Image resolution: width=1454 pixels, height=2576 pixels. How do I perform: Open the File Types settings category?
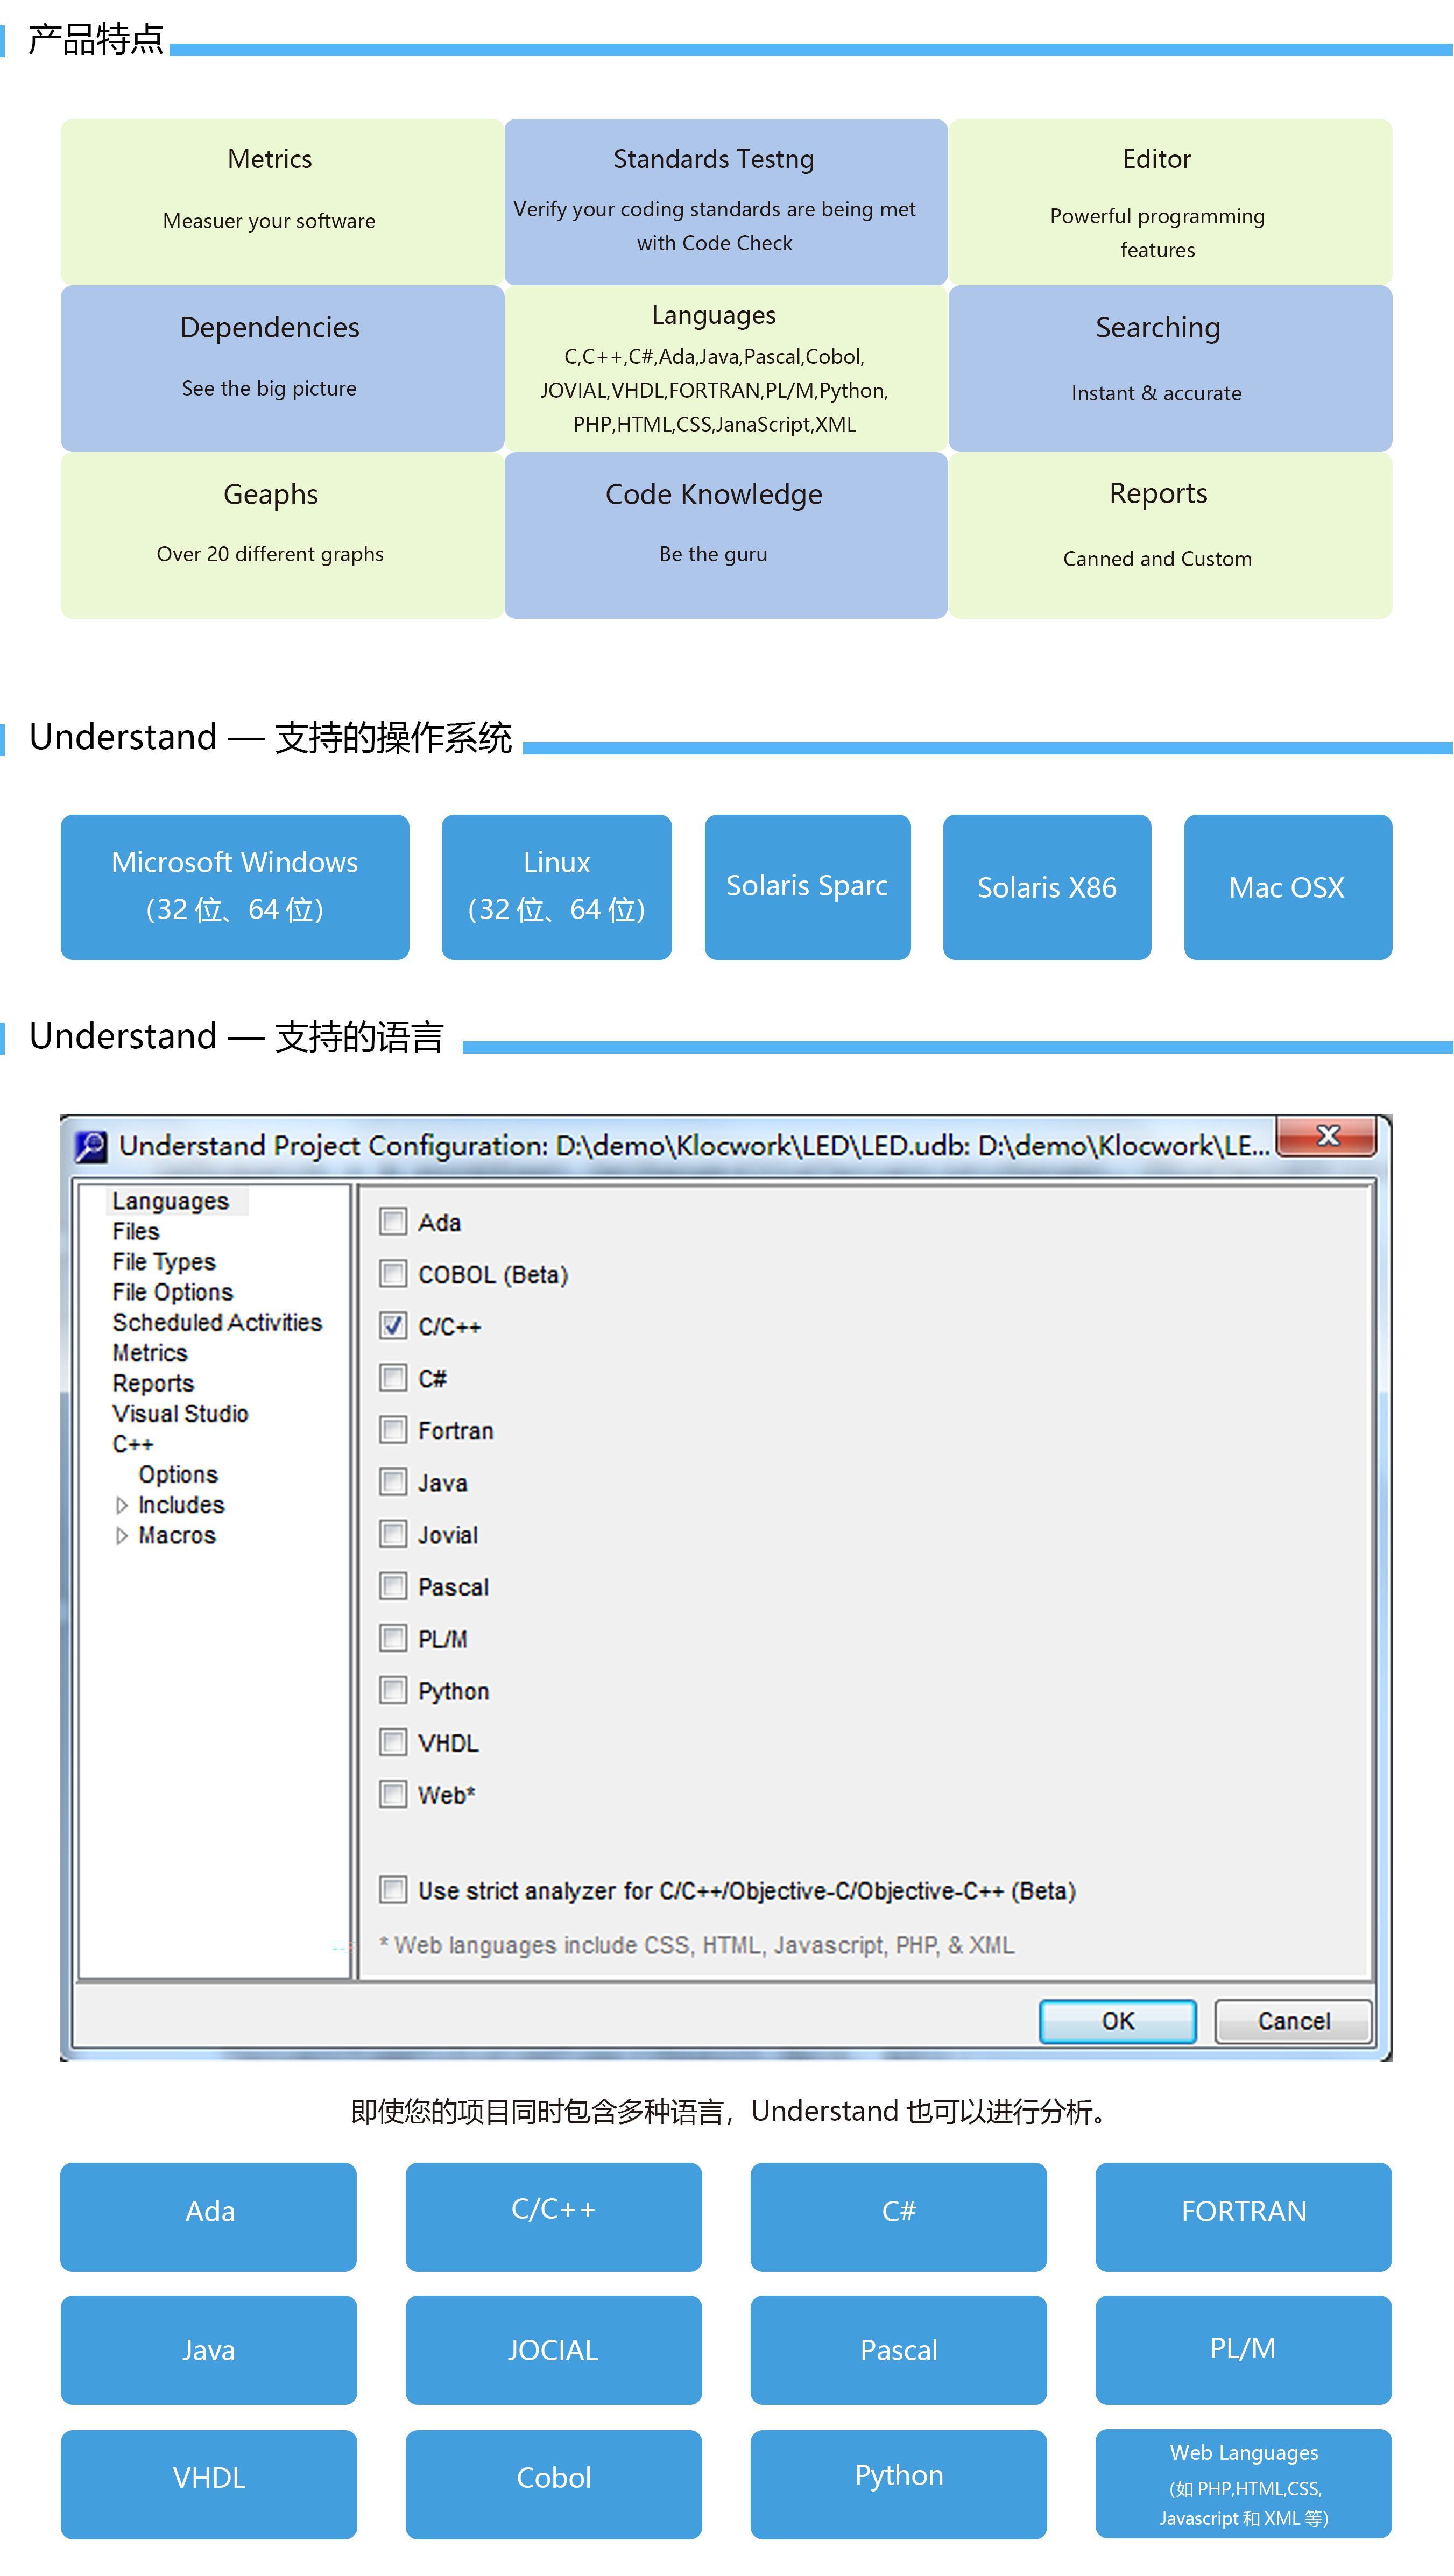(163, 1262)
